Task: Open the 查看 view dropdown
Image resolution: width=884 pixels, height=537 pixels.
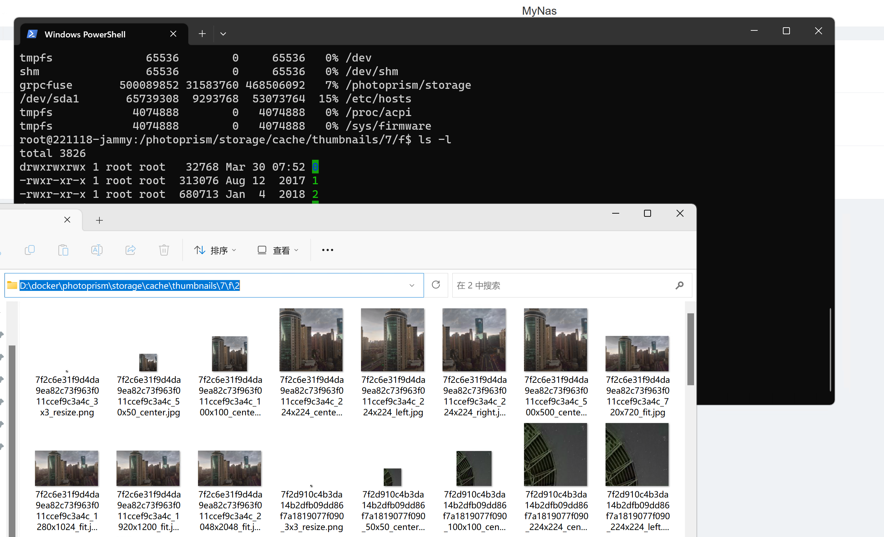Action: pyautogui.click(x=278, y=250)
